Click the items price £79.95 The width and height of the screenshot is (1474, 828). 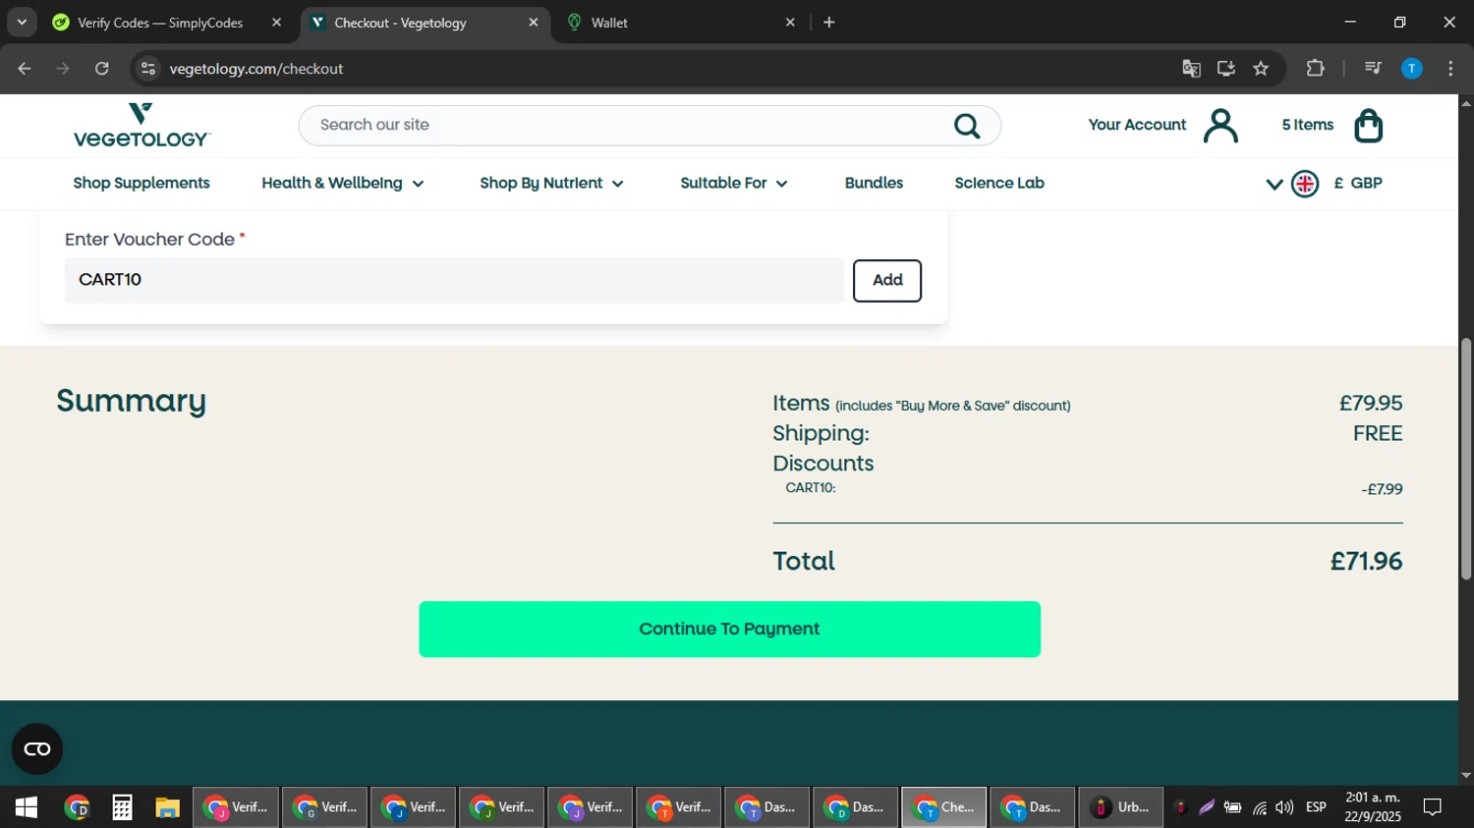click(x=1371, y=404)
